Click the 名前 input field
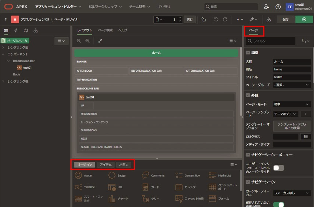 click(292, 62)
